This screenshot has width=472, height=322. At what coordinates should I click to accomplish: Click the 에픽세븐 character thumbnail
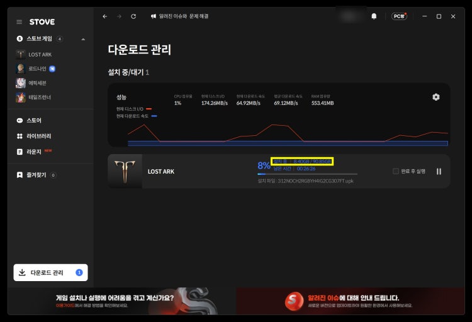click(21, 83)
